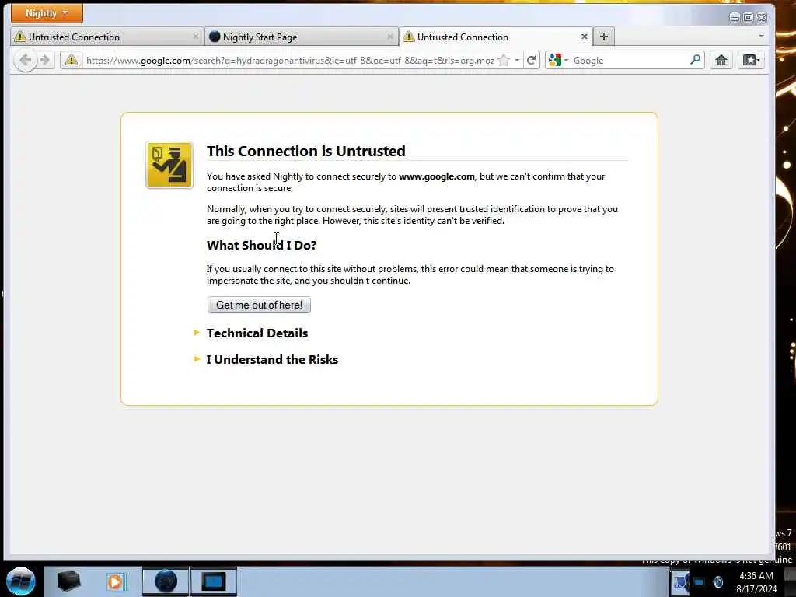The width and height of the screenshot is (796, 597).
Task: Click the Get me out of here! button
Action: tap(259, 305)
